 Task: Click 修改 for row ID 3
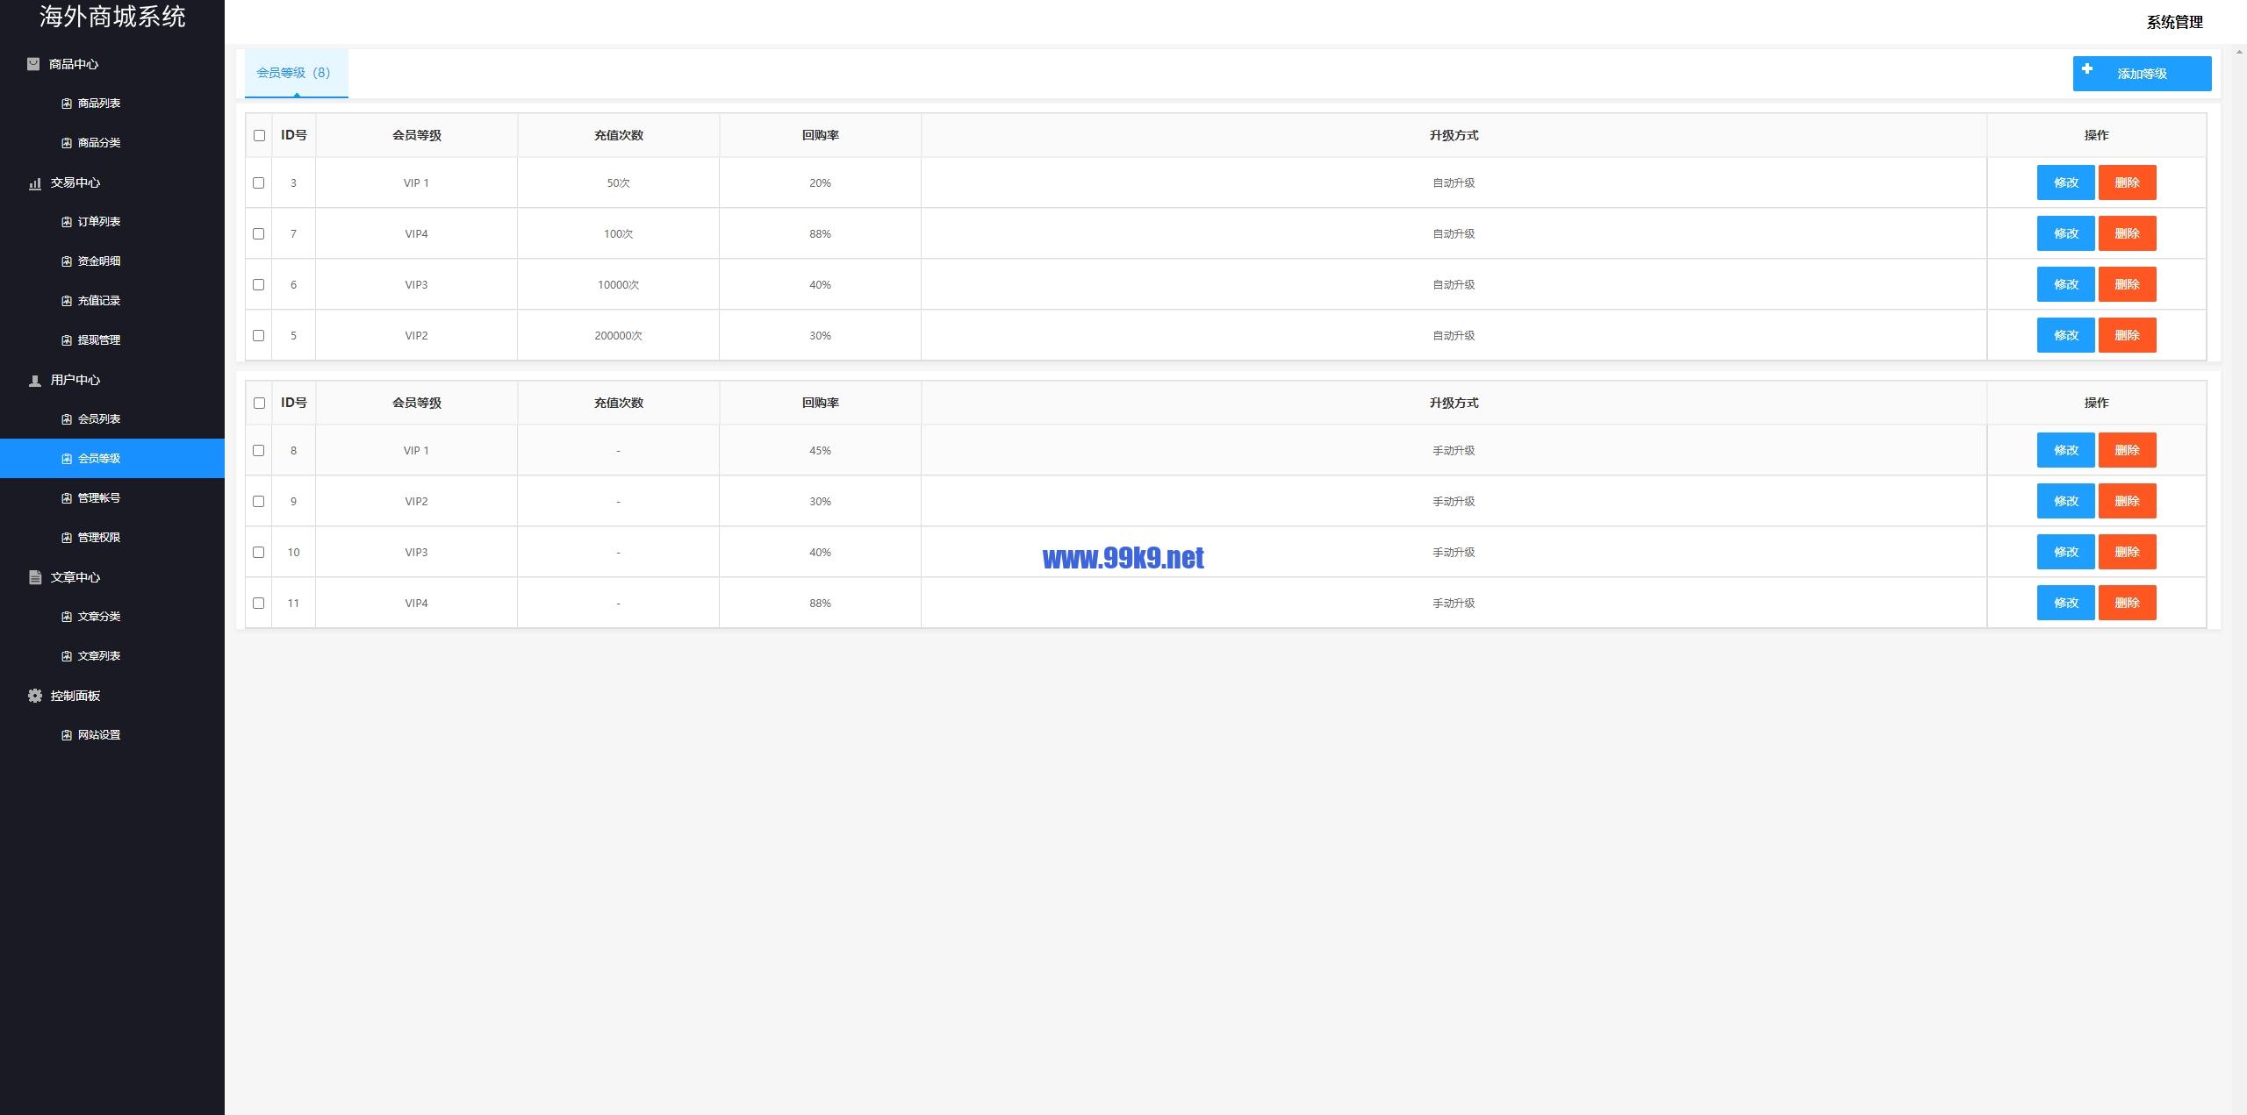(x=2065, y=182)
